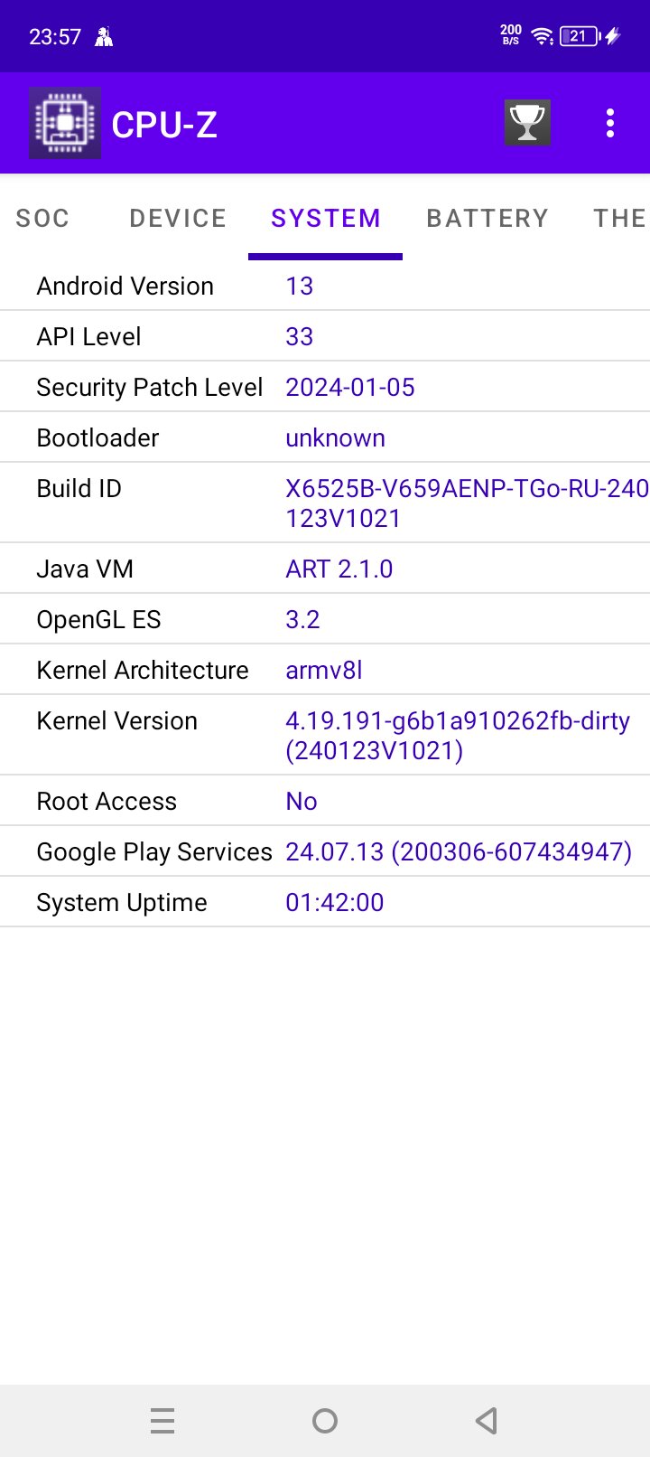This screenshot has width=650, height=1457.
Task: Tap the Android home circle button
Action: click(325, 1421)
